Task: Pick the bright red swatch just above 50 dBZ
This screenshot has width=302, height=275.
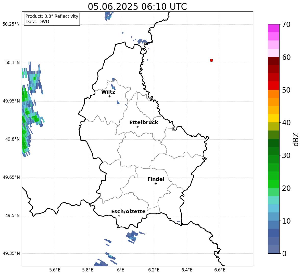Action: (x=274, y=86)
